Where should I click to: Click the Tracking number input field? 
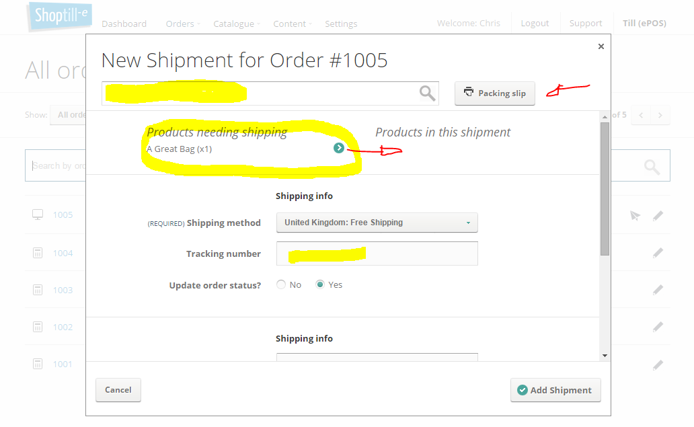377,254
